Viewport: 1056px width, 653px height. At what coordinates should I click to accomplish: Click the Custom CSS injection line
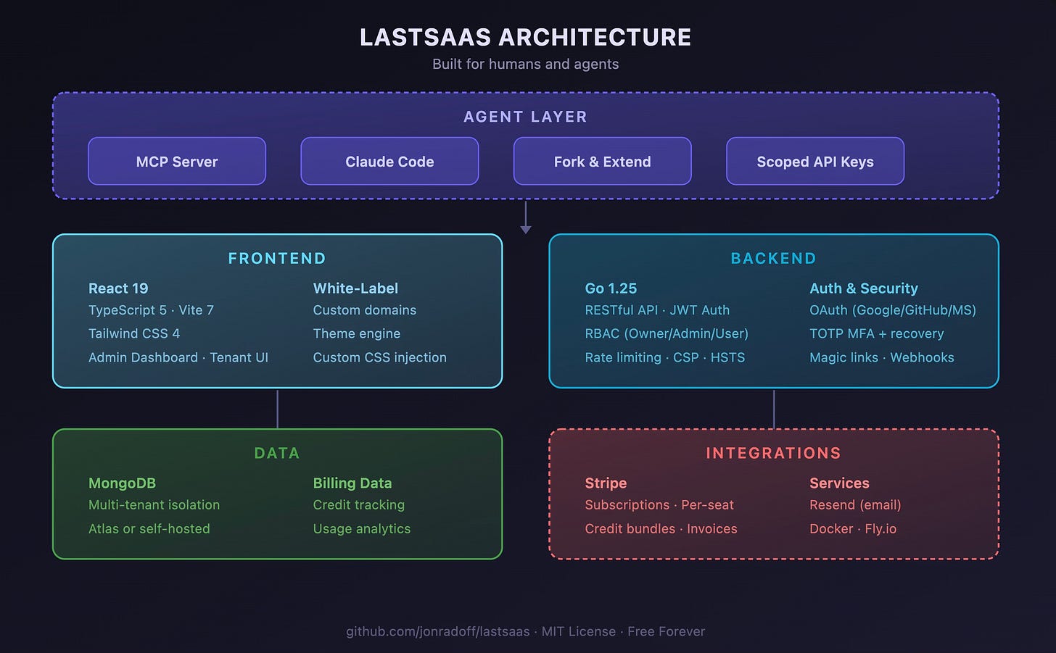(x=380, y=357)
